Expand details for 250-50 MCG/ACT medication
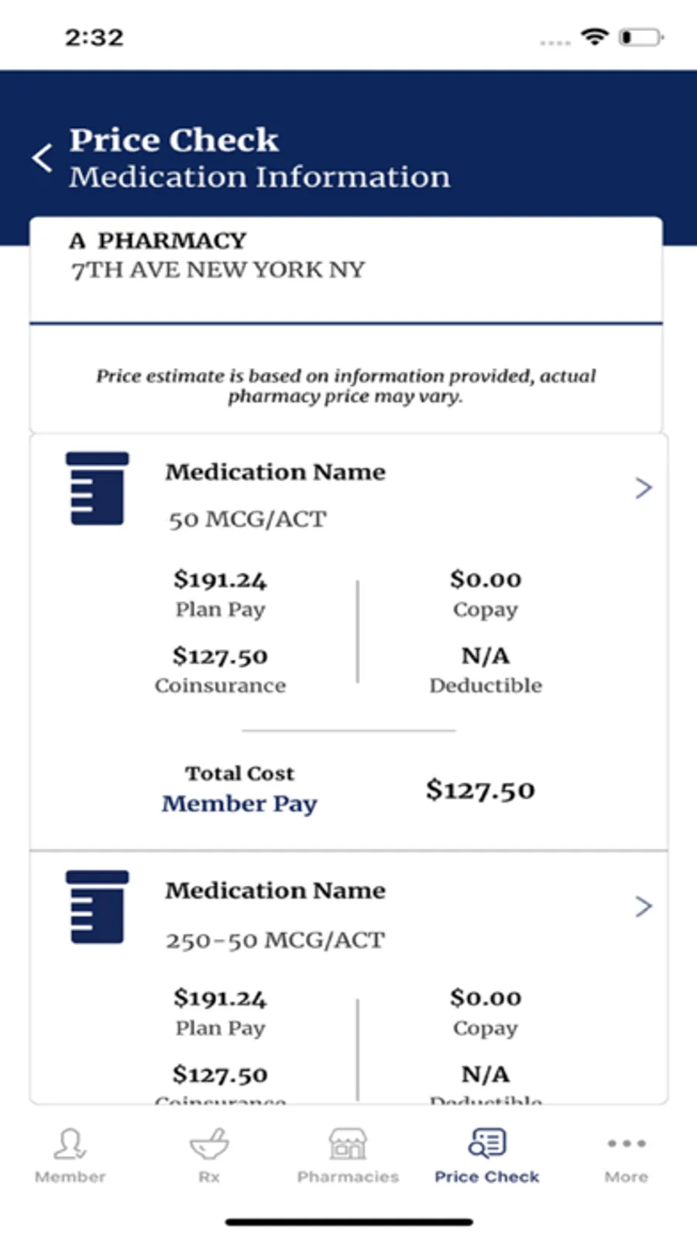Viewport: 697px width, 1238px height. [643, 906]
